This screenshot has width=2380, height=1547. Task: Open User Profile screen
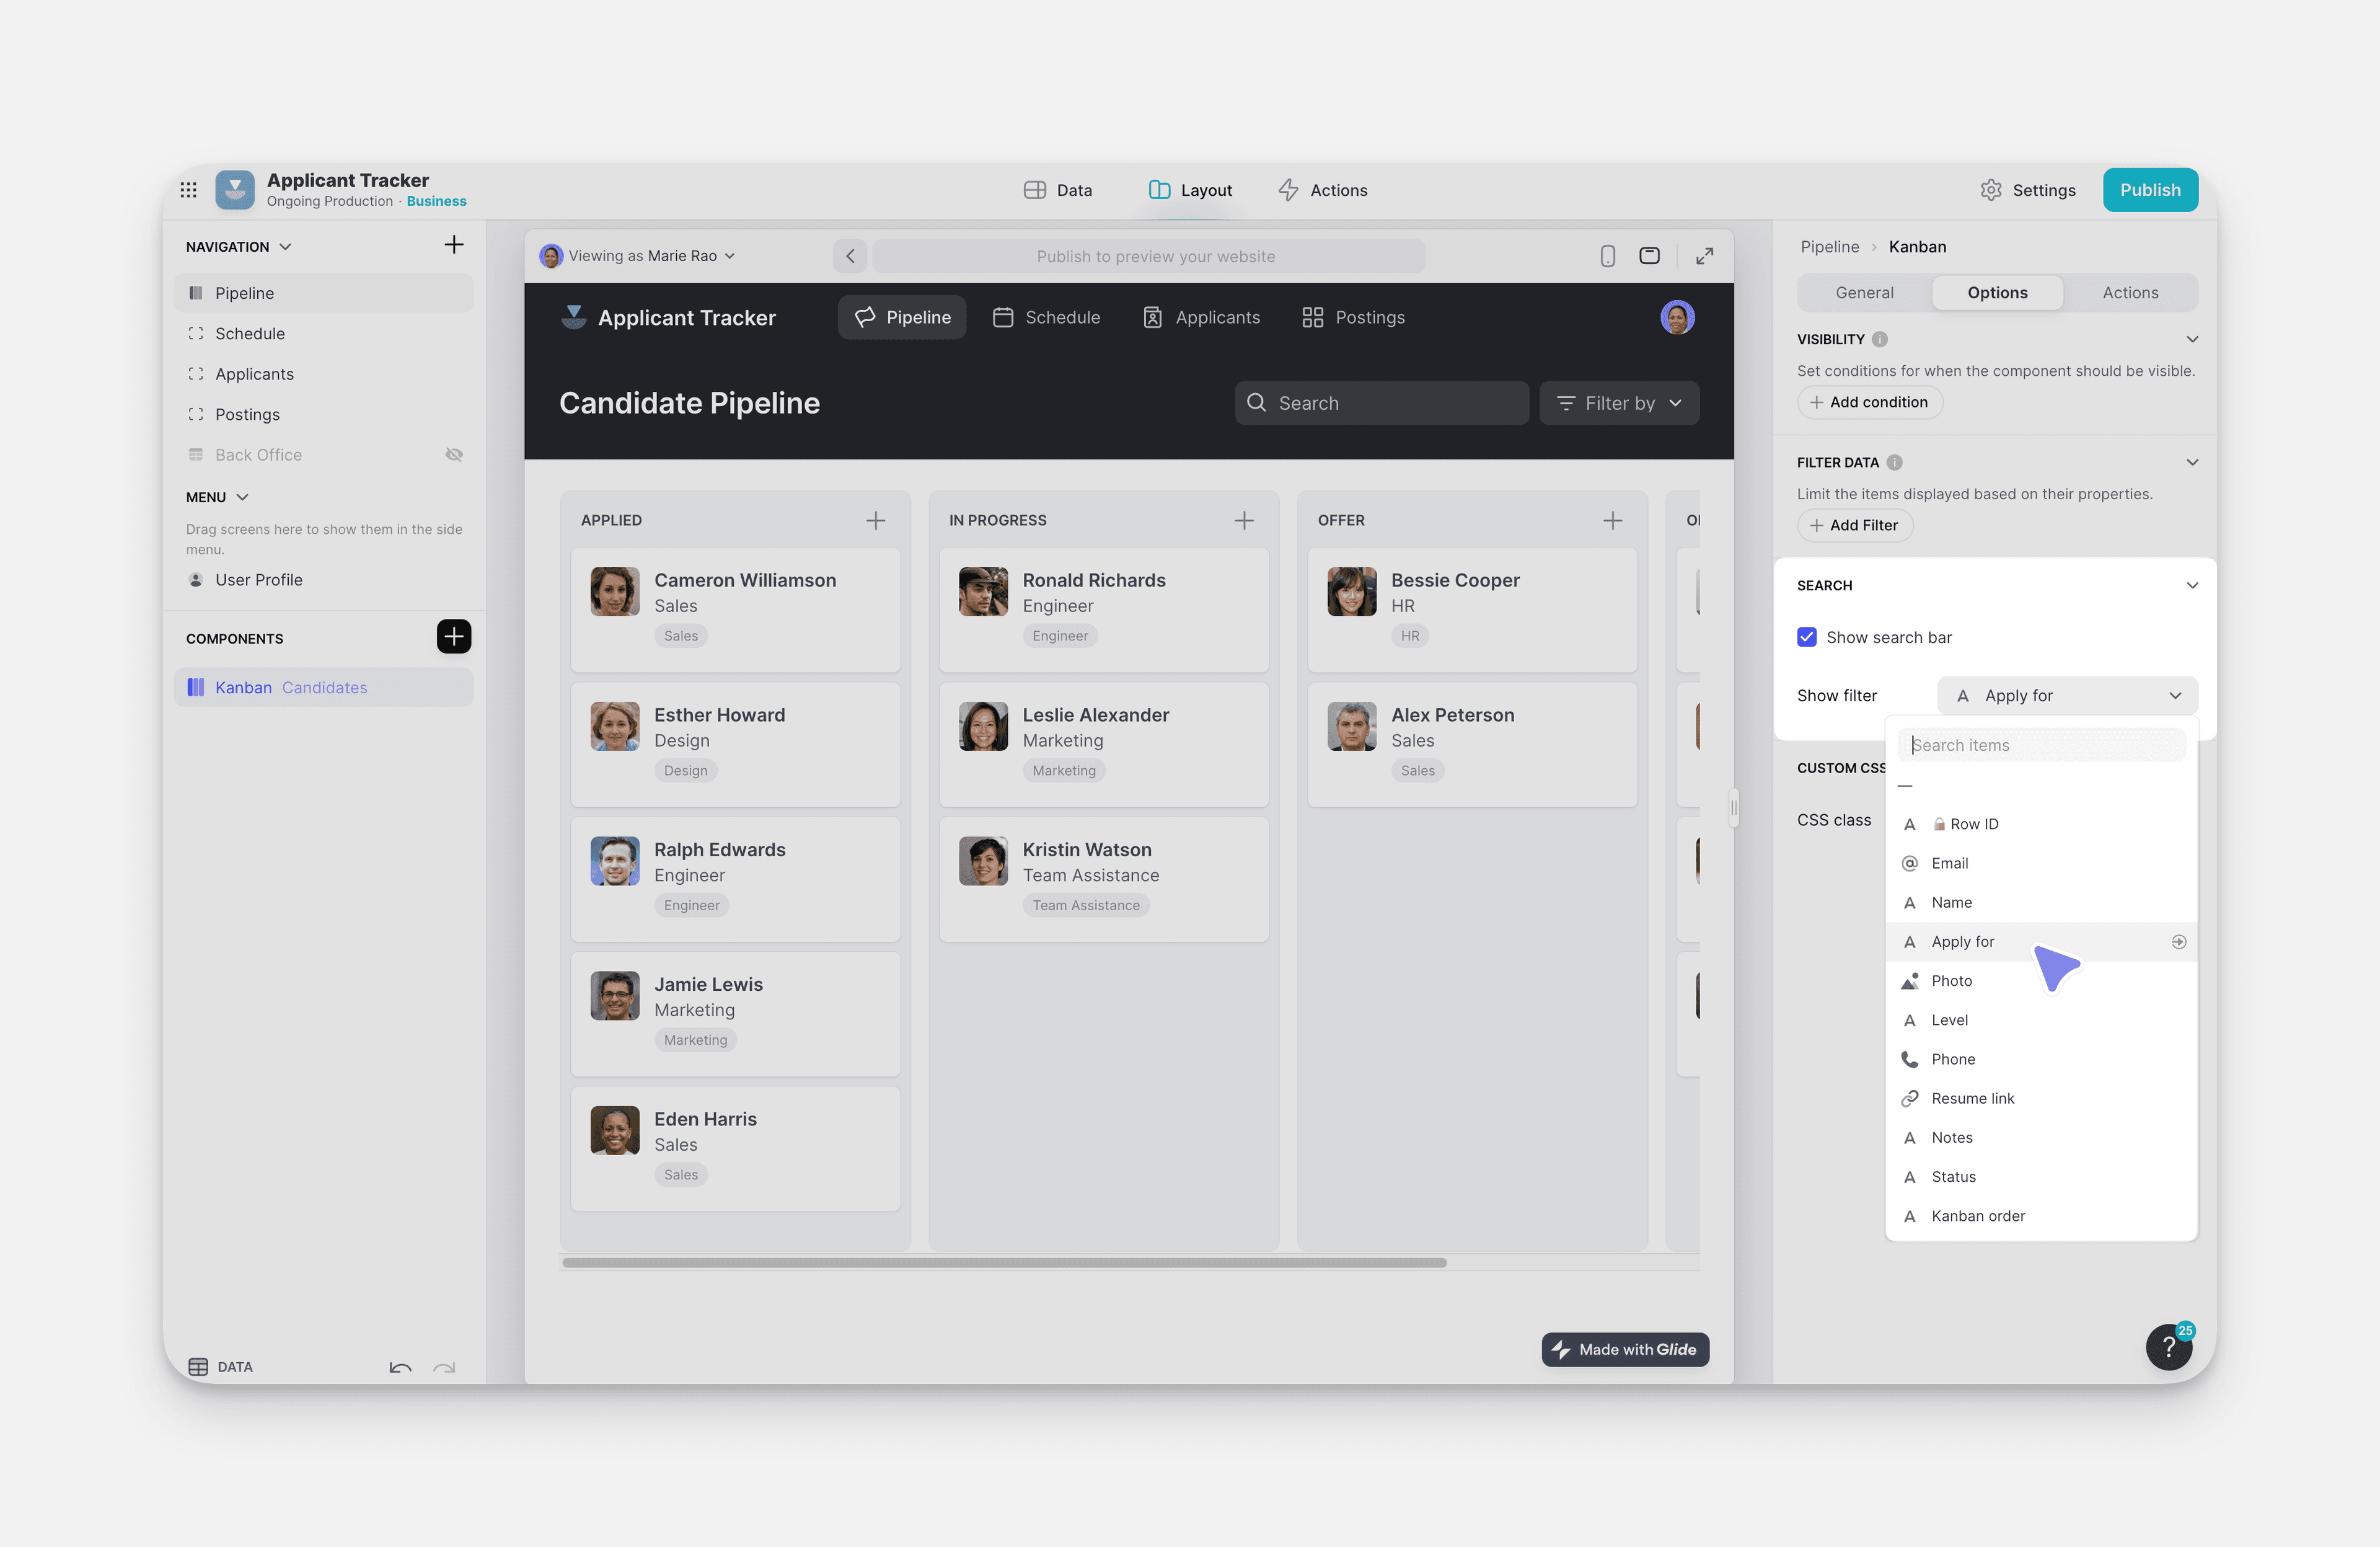(323, 580)
